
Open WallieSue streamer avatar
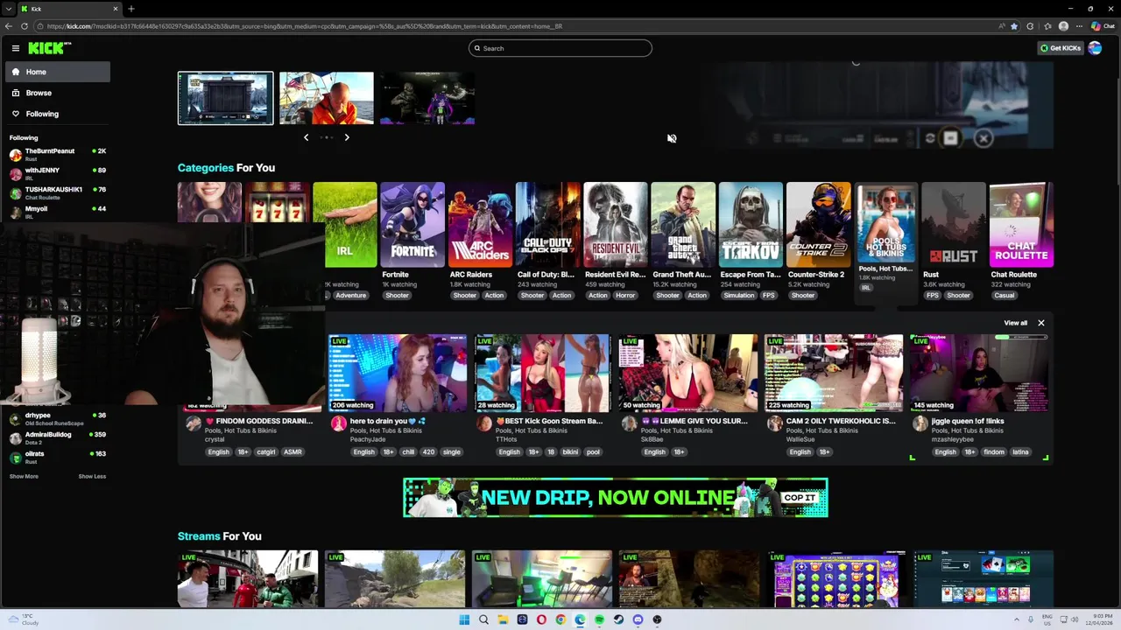pos(774,423)
